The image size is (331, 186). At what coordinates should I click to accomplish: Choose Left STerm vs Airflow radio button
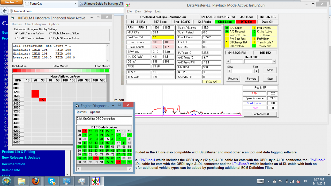point(17,38)
